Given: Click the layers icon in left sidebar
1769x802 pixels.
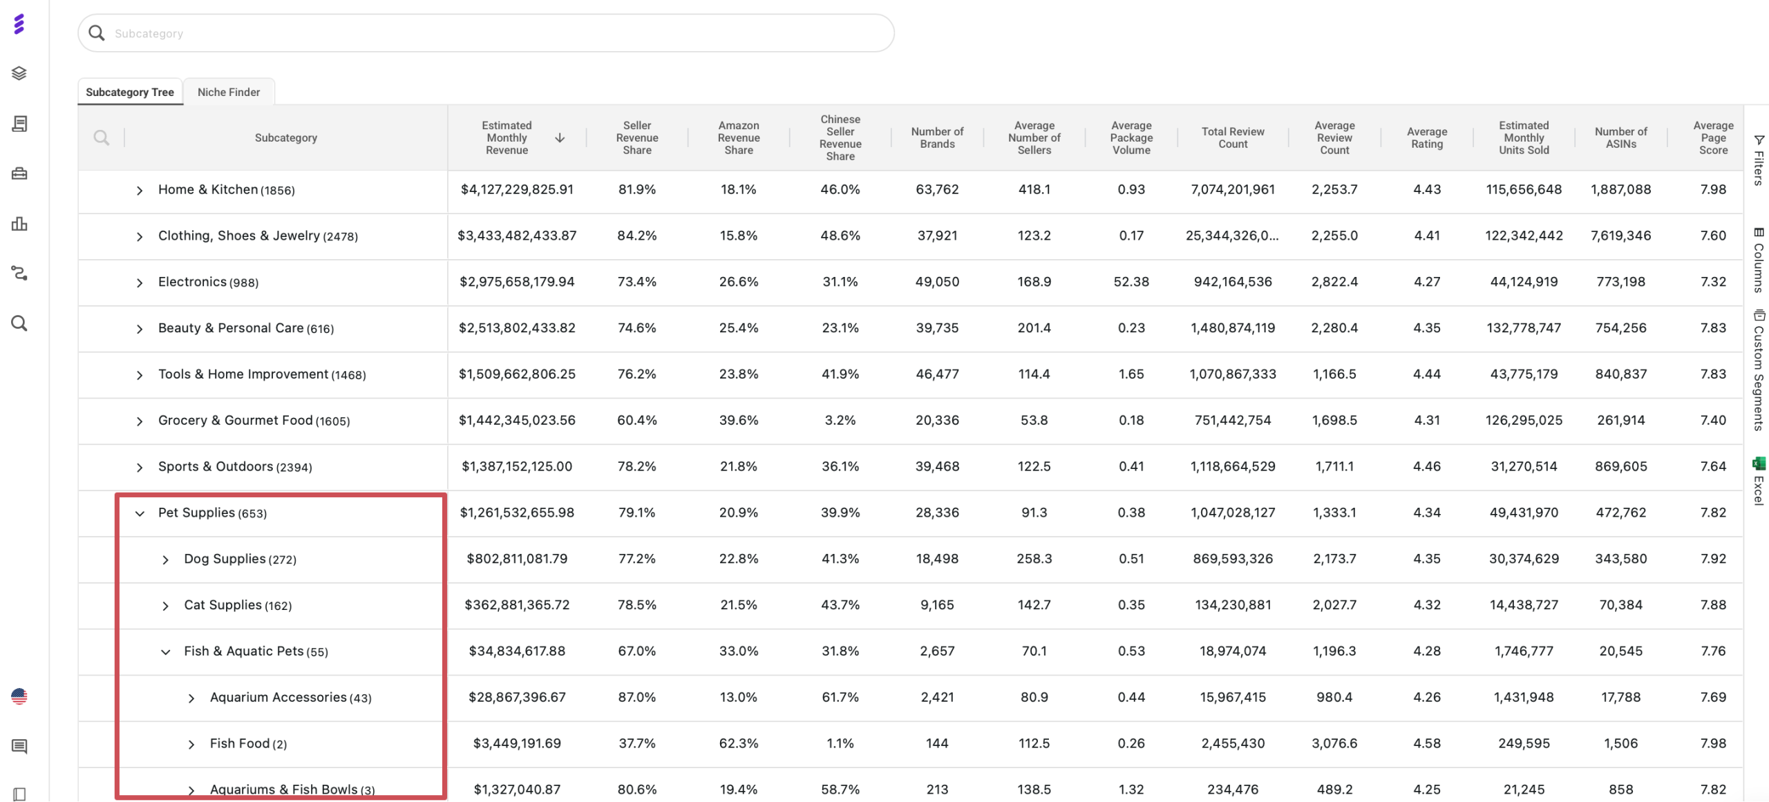Looking at the screenshot, I should pos(19,73).
